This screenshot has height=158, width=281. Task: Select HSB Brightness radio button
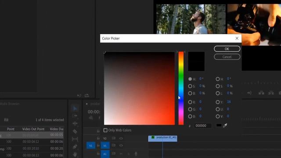coord(190,93)
